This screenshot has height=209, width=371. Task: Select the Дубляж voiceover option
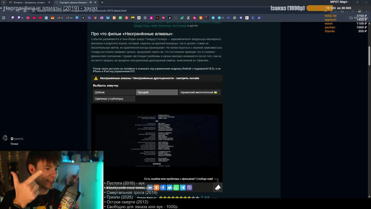[114, 92]
